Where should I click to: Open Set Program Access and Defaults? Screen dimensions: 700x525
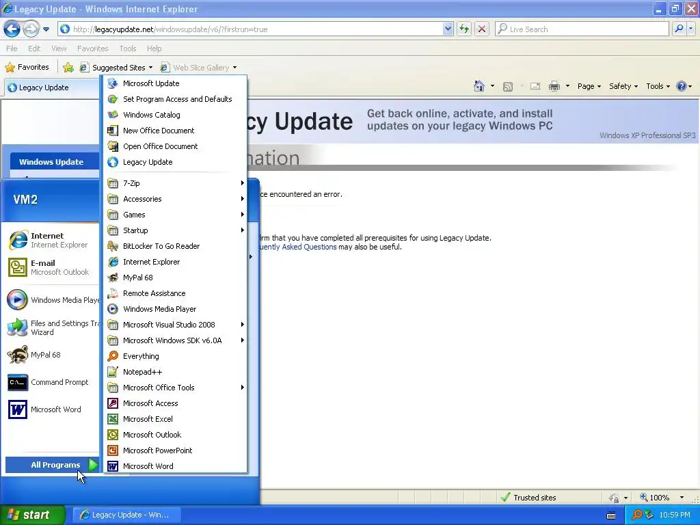175,99
